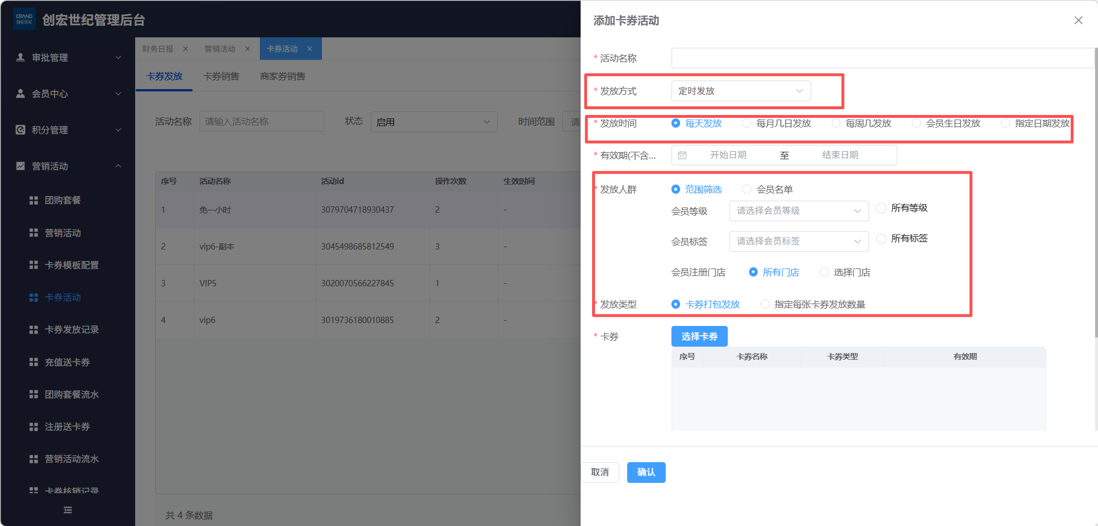The height and width of the screenshot is (526, 1098).
Task: Expand the 请选择会员标签 dropdown
Action: 798,241
